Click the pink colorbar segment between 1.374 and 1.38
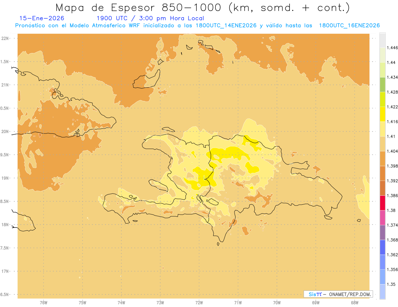 click(382, 218)
